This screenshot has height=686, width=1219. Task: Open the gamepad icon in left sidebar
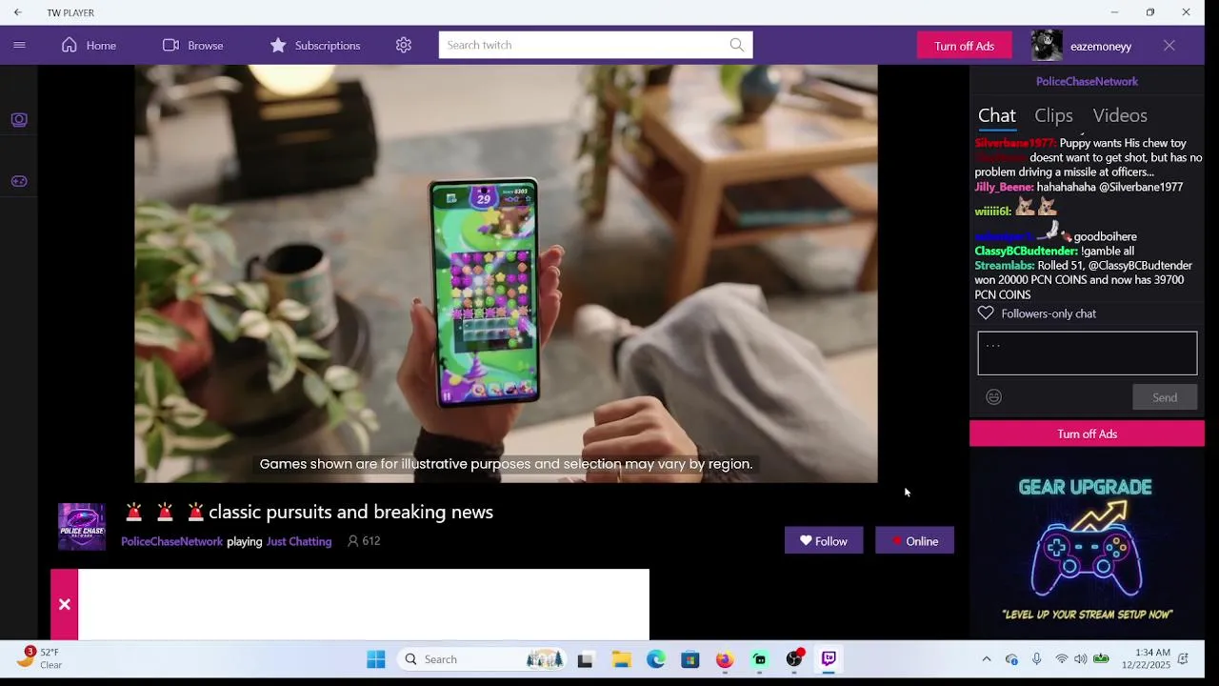19,181
